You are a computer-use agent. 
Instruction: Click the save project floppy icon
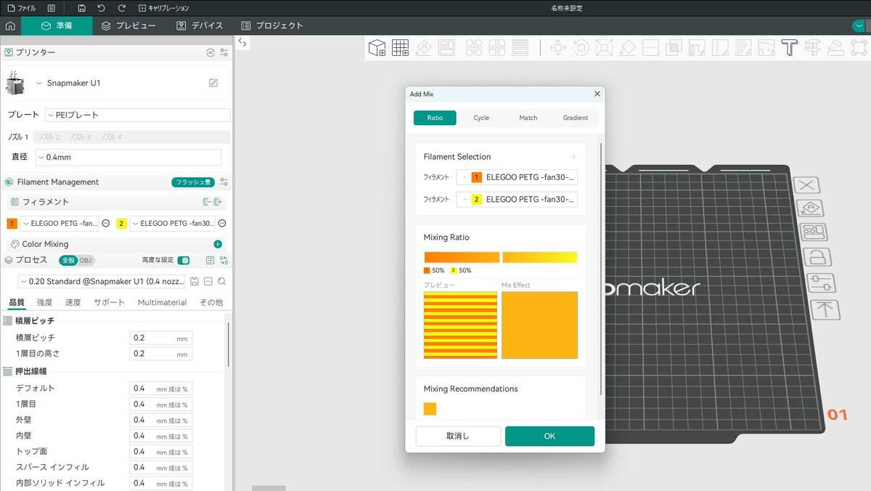pyautogui.click(x=81, y=8)
